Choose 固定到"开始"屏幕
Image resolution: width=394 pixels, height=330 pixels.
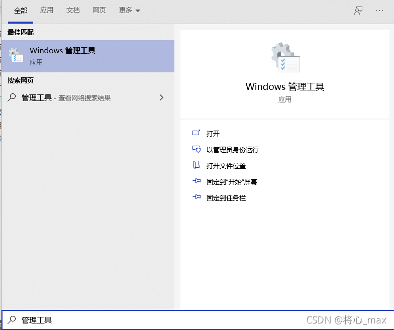tap(232, 182)
